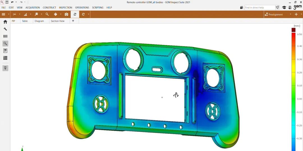Expand the crosshair target icon dropdown
This screenshot has width=303, height=151.
[x=61, y=14]
